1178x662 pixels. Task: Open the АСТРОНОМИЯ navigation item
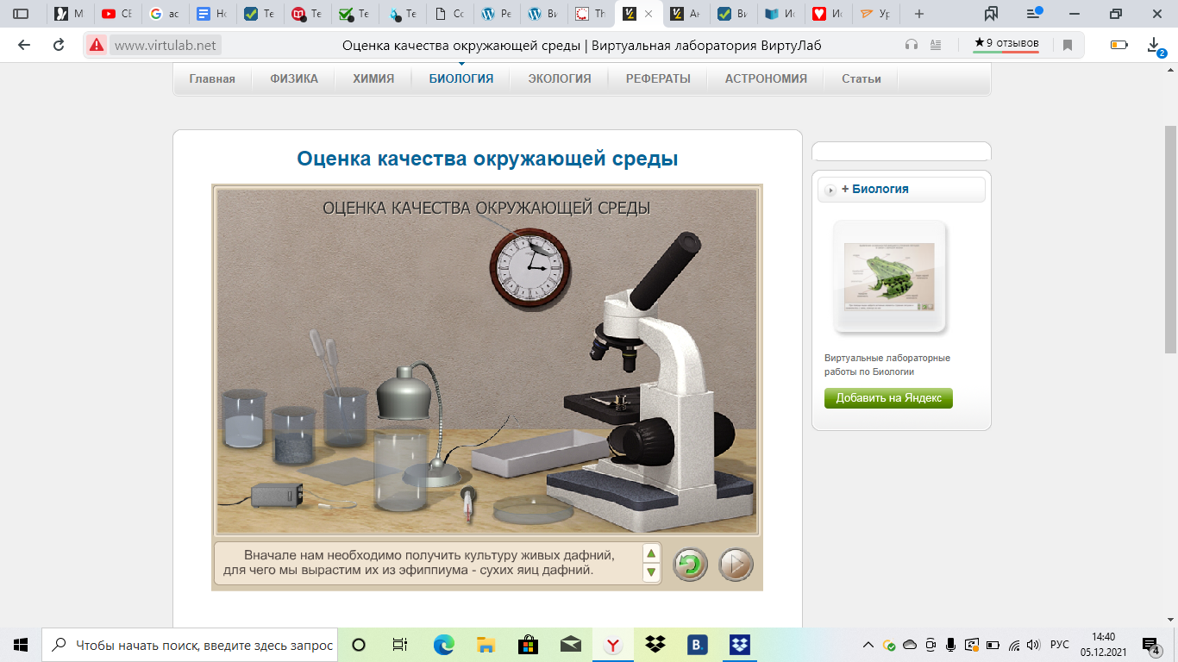click(x=766, y=78)
